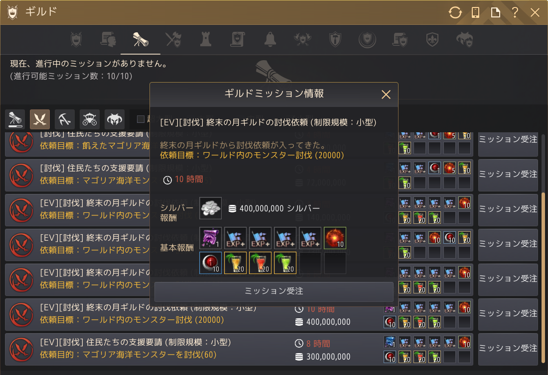
Task: Click the purple scroll reward item
Action: pos(210,238)
